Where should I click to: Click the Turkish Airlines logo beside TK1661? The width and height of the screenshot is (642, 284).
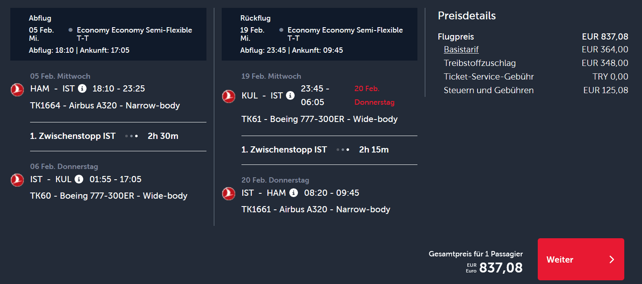(229, 193)
